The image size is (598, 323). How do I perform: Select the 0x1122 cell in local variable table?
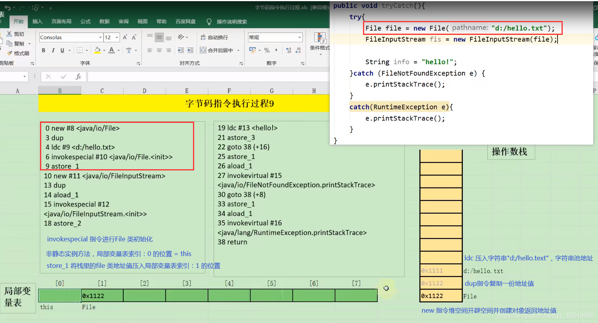(x=102, y=296)
